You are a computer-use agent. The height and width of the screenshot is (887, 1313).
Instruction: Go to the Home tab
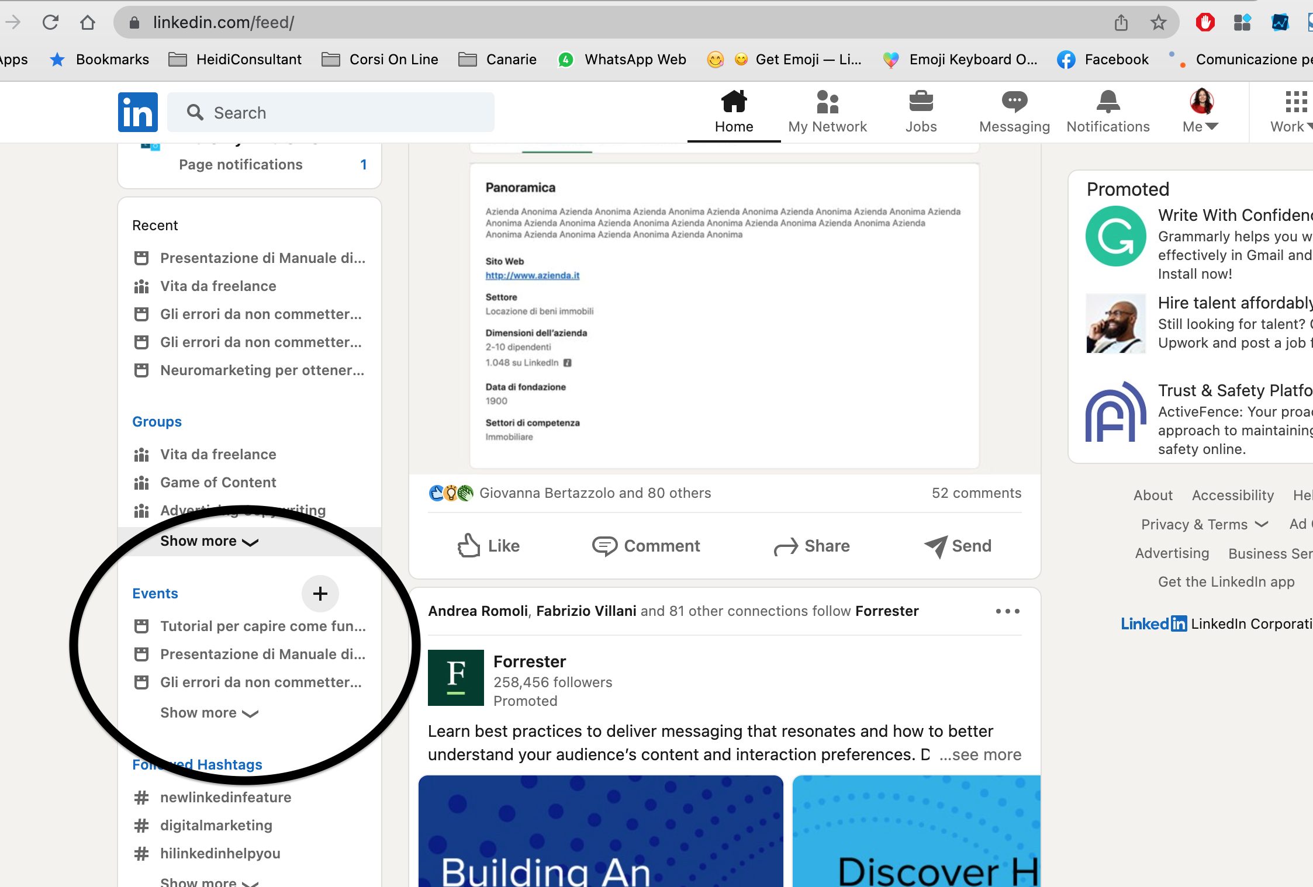[x=734, y=112]
